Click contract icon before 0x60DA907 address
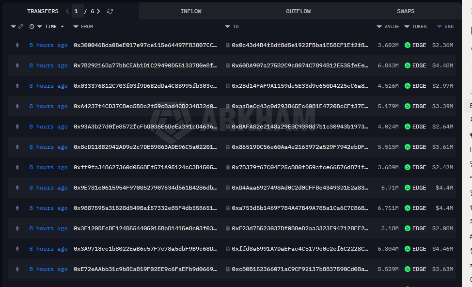This screenshot has width=472, height=287. 228,65
